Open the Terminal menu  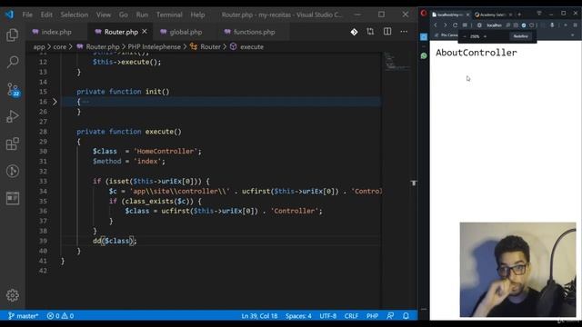169,15
